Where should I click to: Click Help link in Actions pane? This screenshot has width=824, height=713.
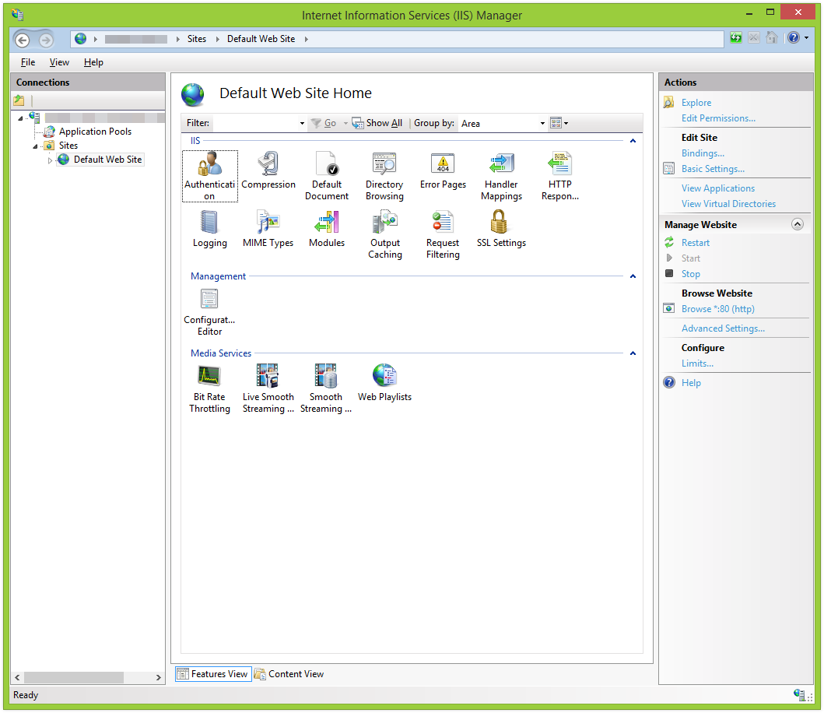tap(691, 383)
